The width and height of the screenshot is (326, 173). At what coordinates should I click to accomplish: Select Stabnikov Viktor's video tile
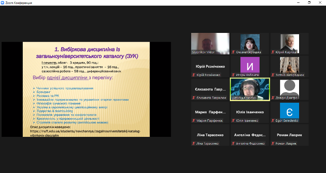210,43
